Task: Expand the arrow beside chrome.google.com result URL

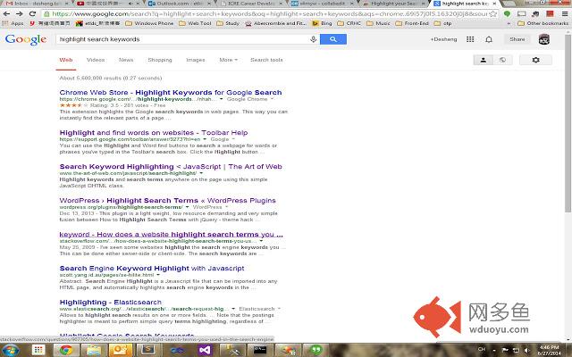Action: pyautogui.click(x=221, y=99)
